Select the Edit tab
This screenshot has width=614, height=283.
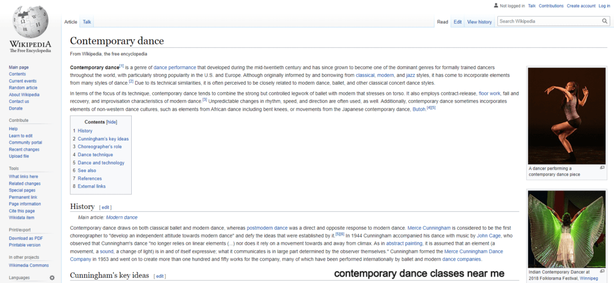(457, 22)
